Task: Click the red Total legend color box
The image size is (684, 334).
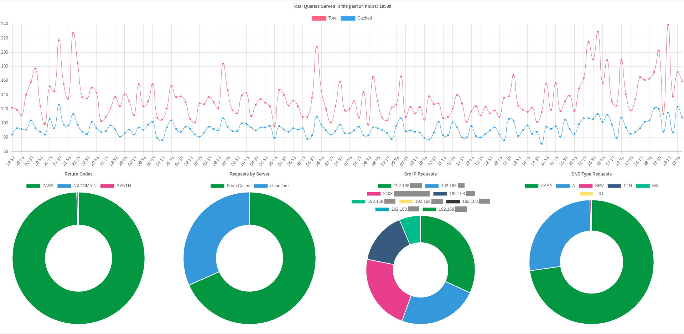Action: (x=319, y=18)
